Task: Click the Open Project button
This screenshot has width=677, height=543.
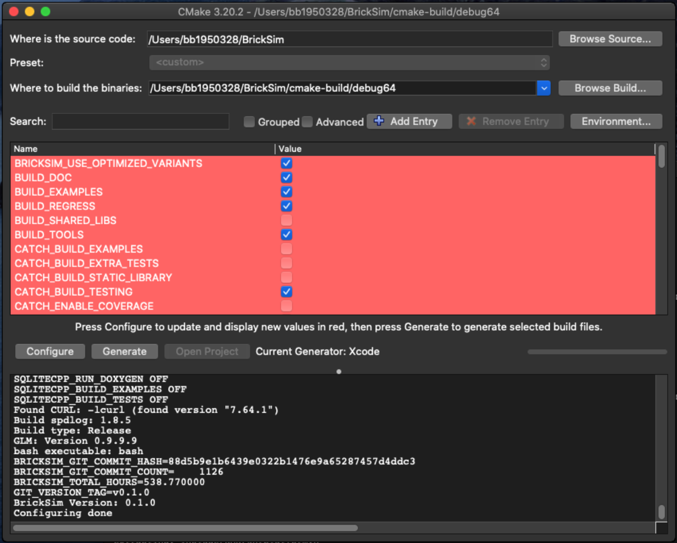Action: click(207, 352)
